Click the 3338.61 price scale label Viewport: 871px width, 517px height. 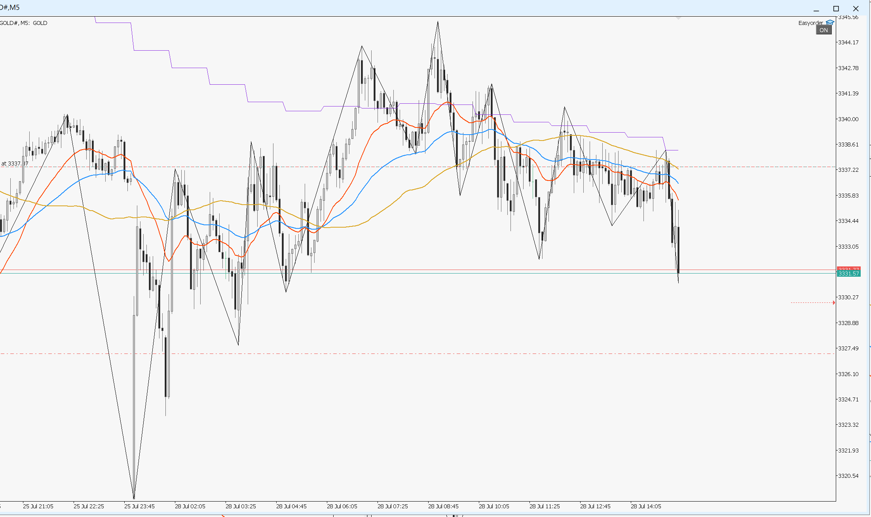(x=848, y=144)
